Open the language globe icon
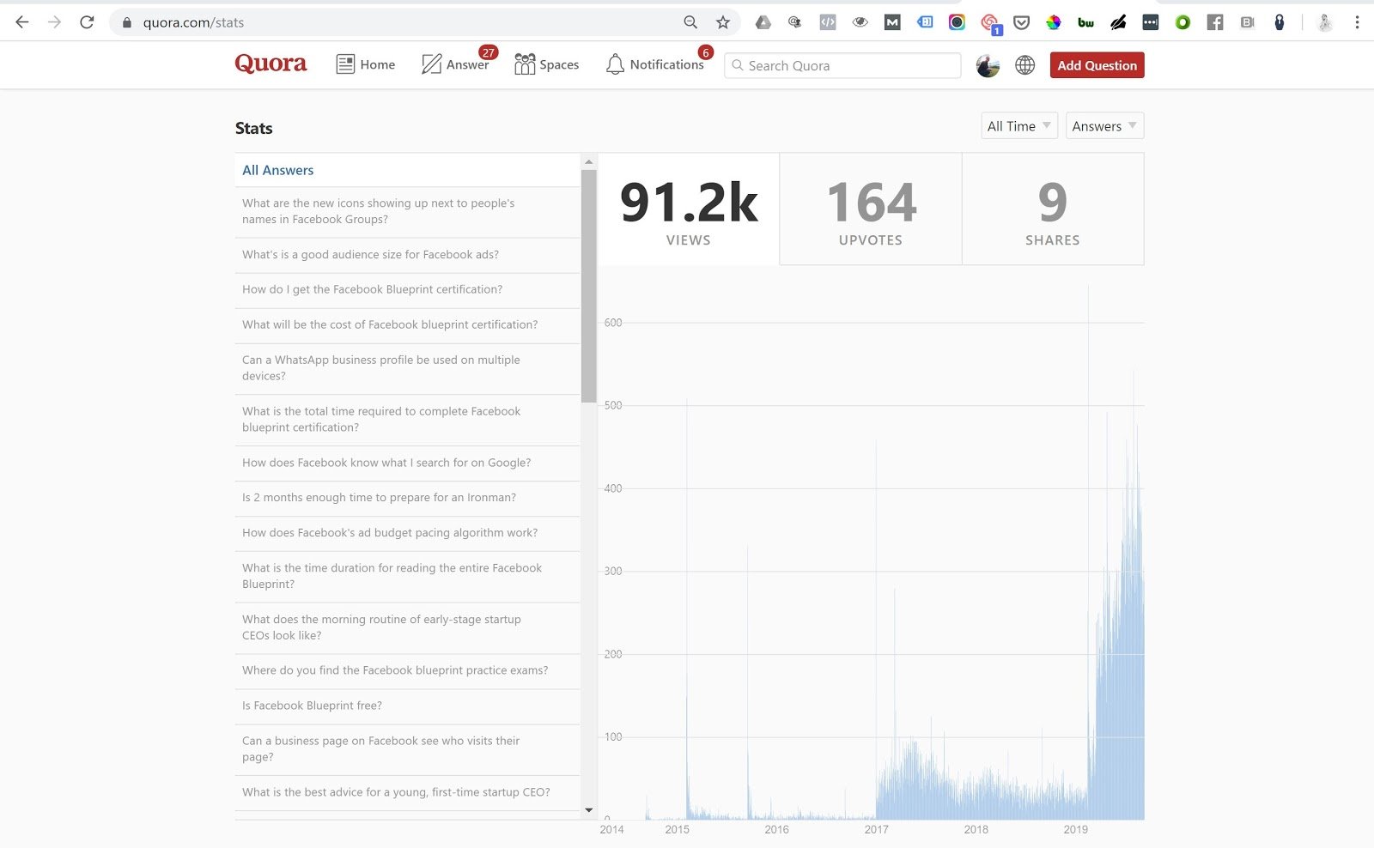1374x848 pixels. click(x=1024, y=65)
